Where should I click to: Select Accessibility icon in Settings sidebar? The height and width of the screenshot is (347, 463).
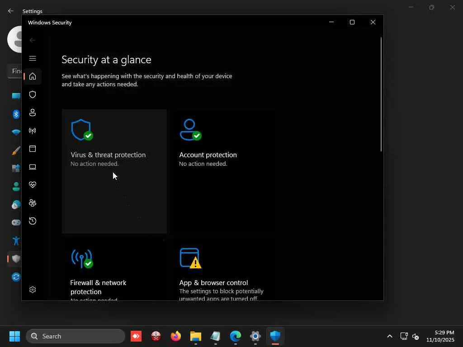click(x=16, y=241)
